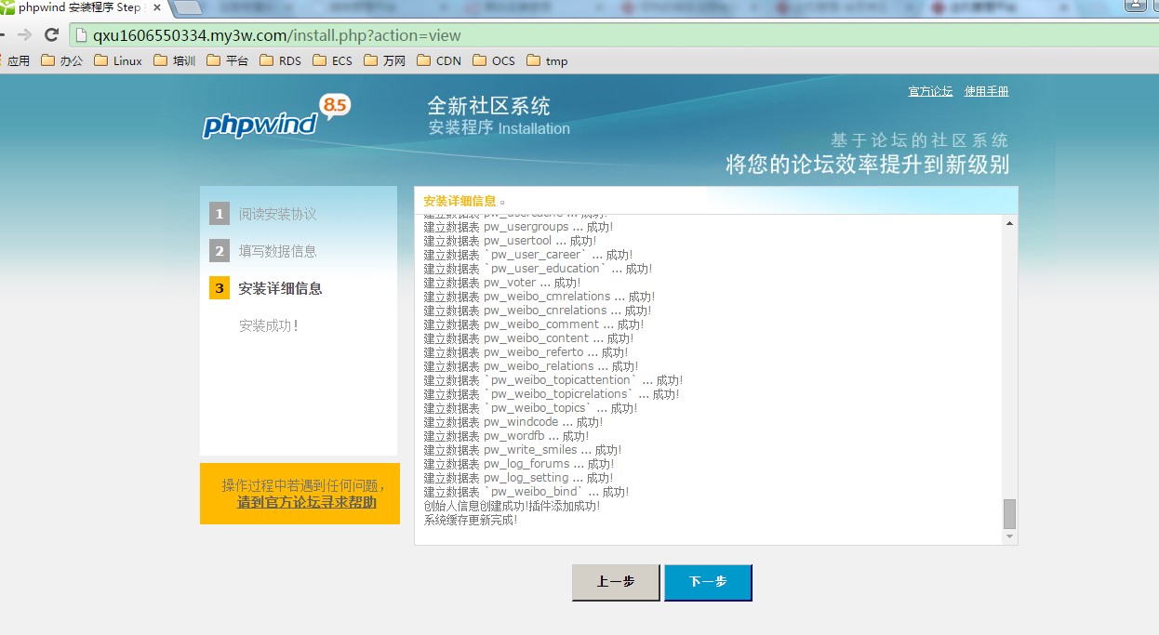Screen dimensions: 1159x635
Task: Click the 安装详细信息 panel heading
Action: click(460, 201)
